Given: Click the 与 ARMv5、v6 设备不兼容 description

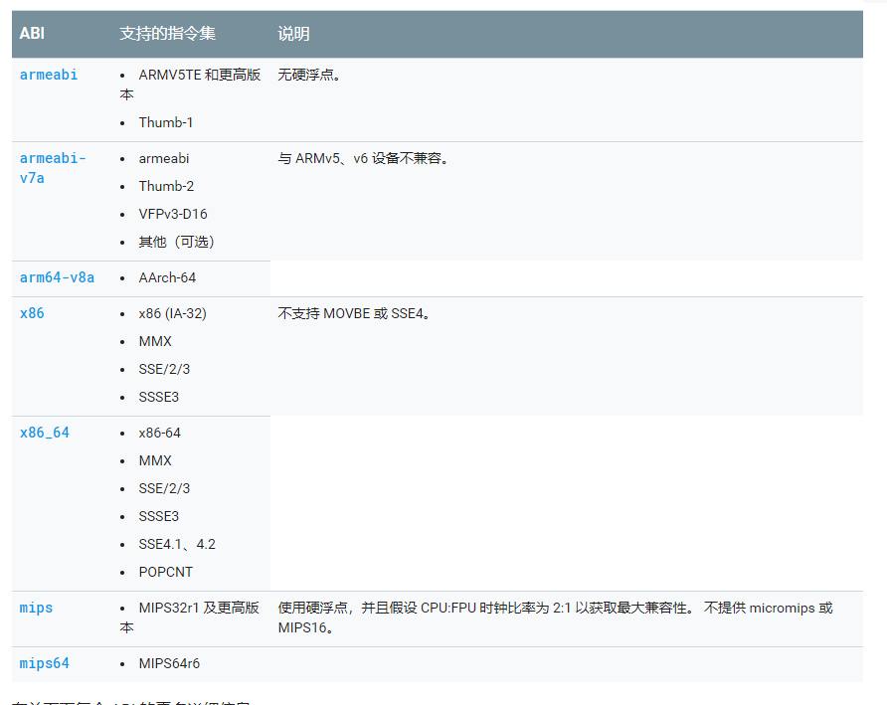Looking at the screenshot, I should pos(363,158).
